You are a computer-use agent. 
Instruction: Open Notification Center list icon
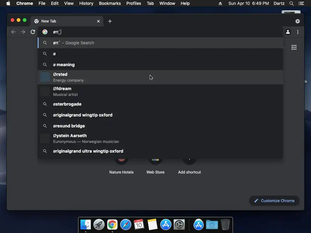pos(301,3)
